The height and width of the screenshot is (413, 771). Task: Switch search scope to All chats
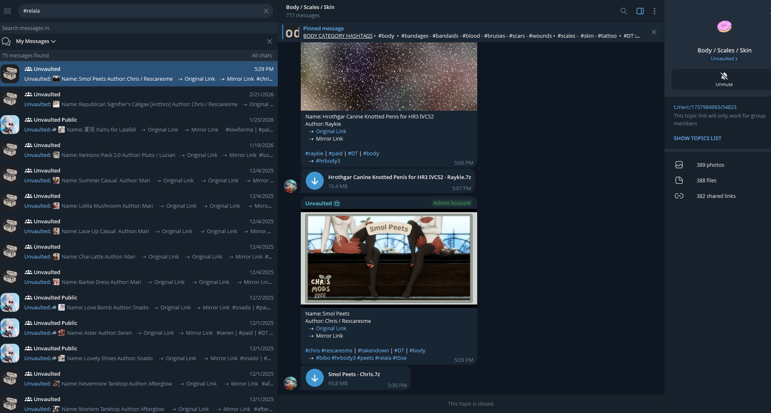click(262, 56)
